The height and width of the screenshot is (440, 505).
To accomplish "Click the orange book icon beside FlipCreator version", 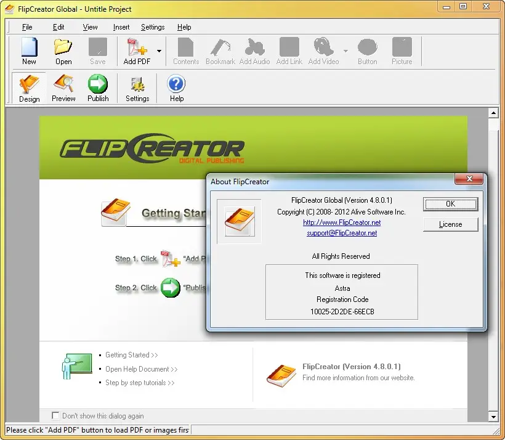I will pyautogui.click(x=281, y=375).
